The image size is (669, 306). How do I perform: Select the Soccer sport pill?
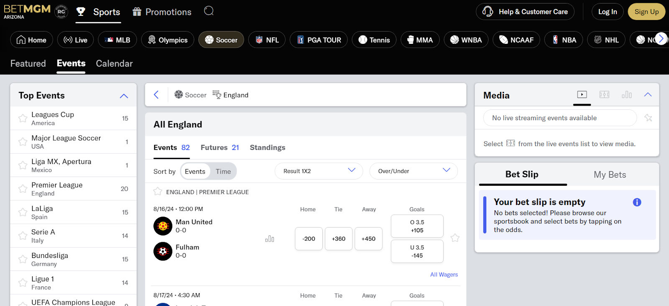click(221, 40)
